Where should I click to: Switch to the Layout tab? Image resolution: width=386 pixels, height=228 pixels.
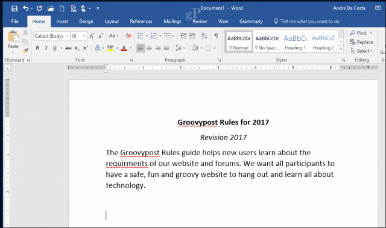pos(112,21)
